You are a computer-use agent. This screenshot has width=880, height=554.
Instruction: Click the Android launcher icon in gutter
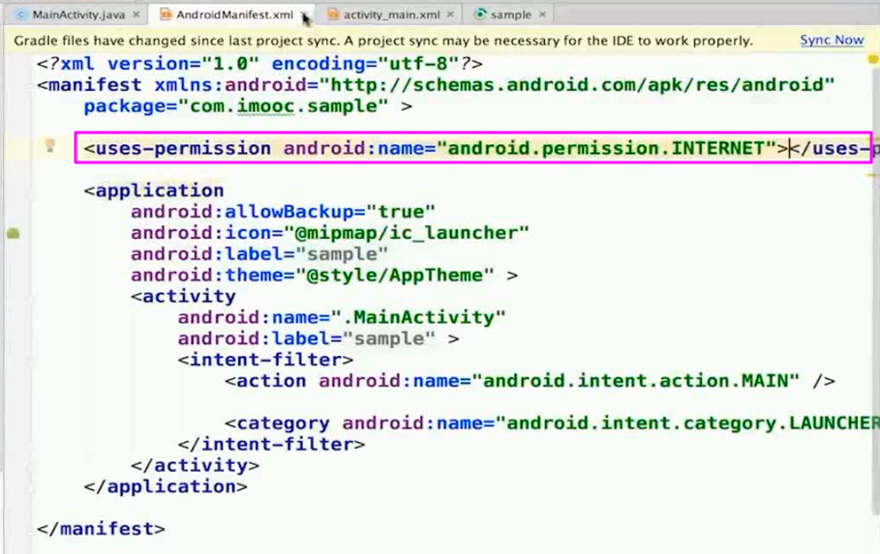(13, 233)
